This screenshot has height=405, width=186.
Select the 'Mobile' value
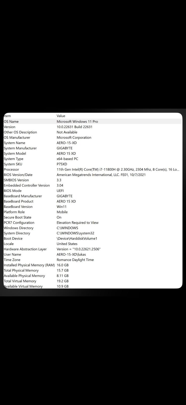pyautogui.click(x=62, y=212)
